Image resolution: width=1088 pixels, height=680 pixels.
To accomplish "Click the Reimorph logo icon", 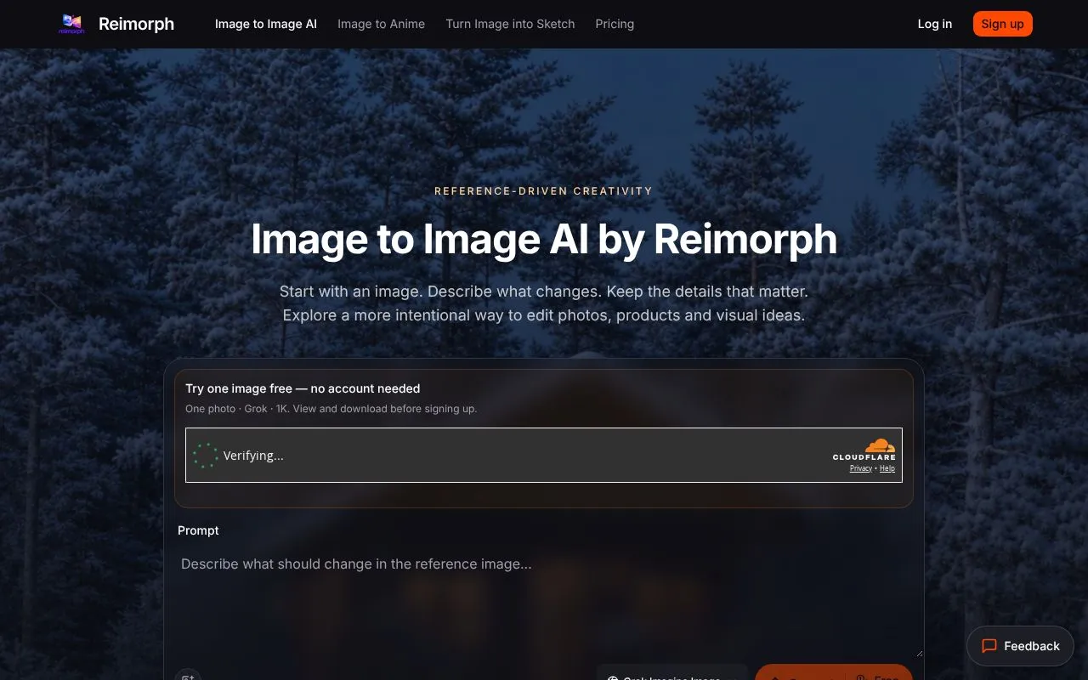I will pos(71,24).
